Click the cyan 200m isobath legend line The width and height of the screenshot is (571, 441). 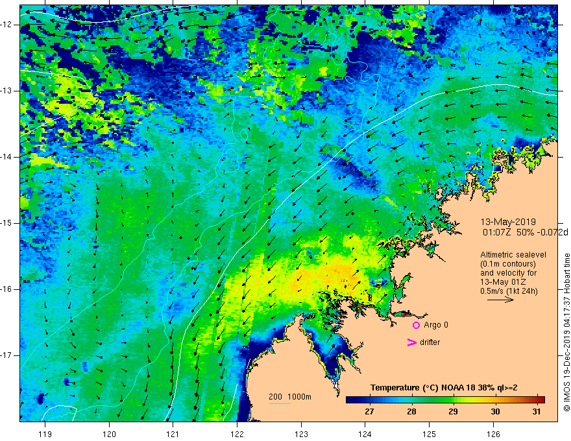pyautogui.click(x=280, y=403)
